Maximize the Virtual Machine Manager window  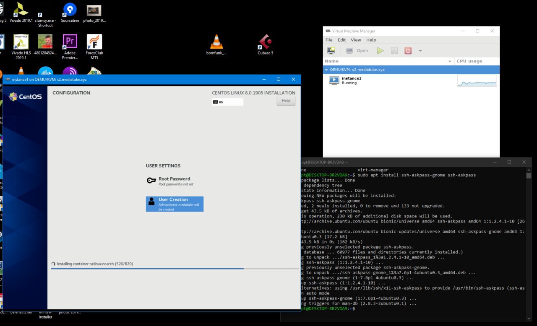click(x=477, y=31)
